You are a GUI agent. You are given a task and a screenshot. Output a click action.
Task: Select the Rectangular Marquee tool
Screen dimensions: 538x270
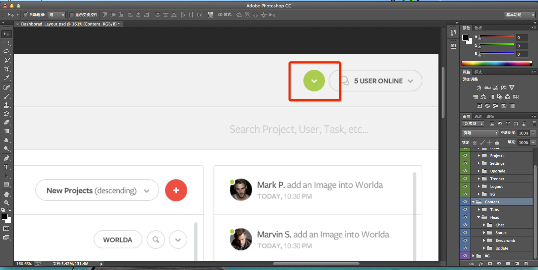coord(6,43)
